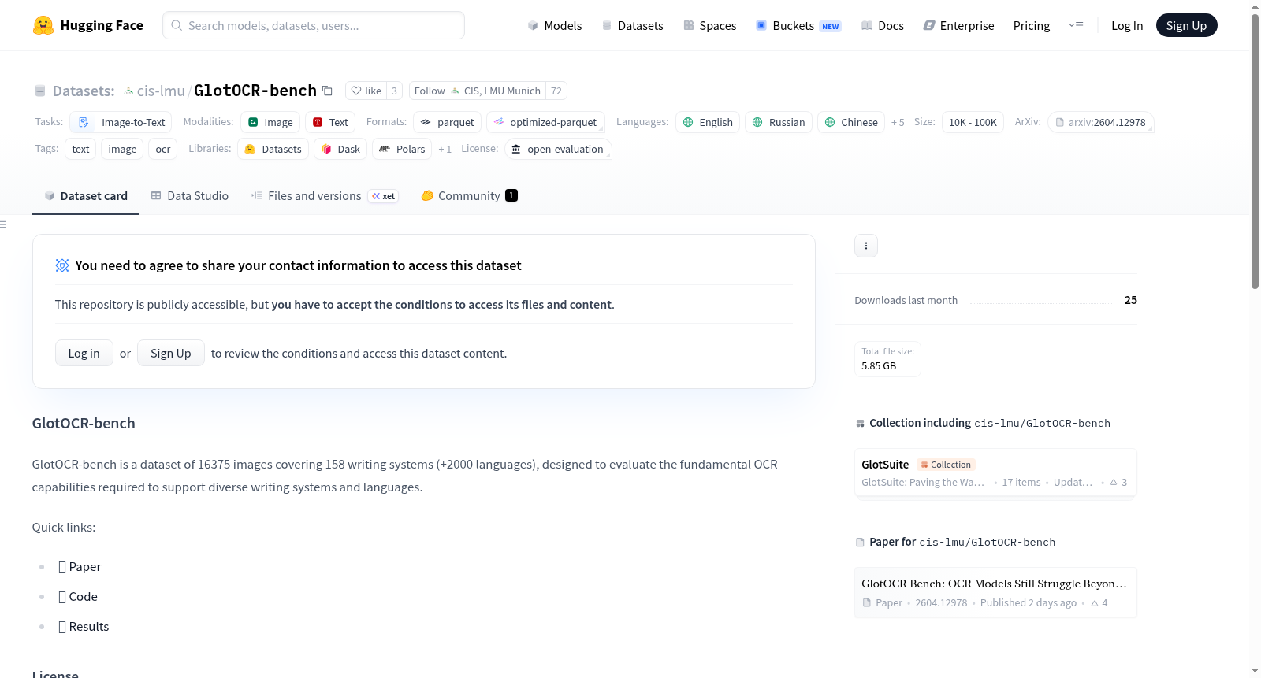Expand the more navigation menu
Viewport: 1261px width, 678px height.
click(1076, 25)
